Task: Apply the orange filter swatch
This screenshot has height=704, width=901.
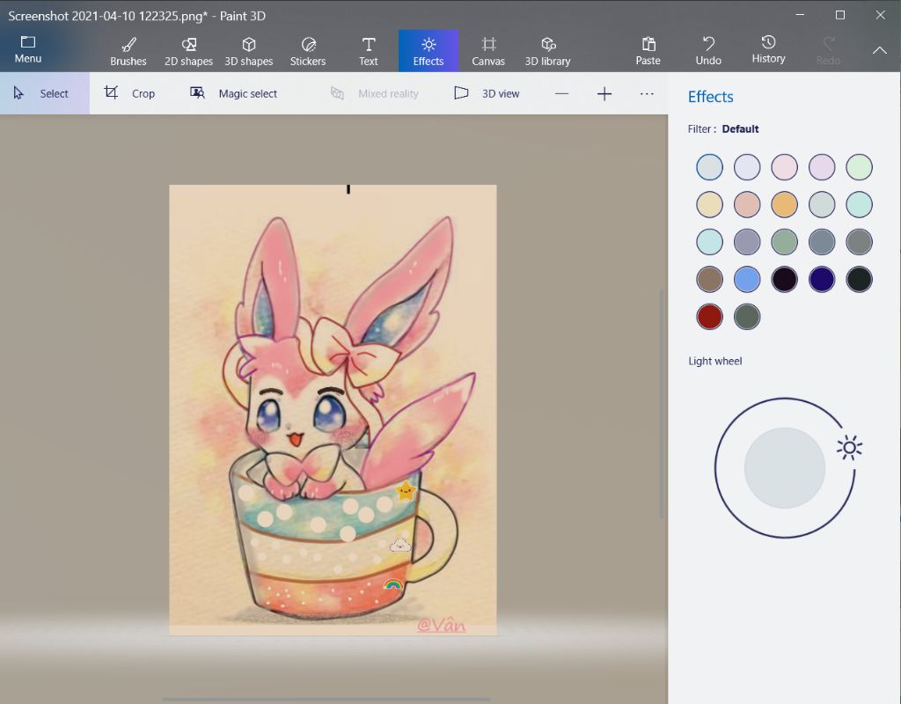Action: pos(784,204)
